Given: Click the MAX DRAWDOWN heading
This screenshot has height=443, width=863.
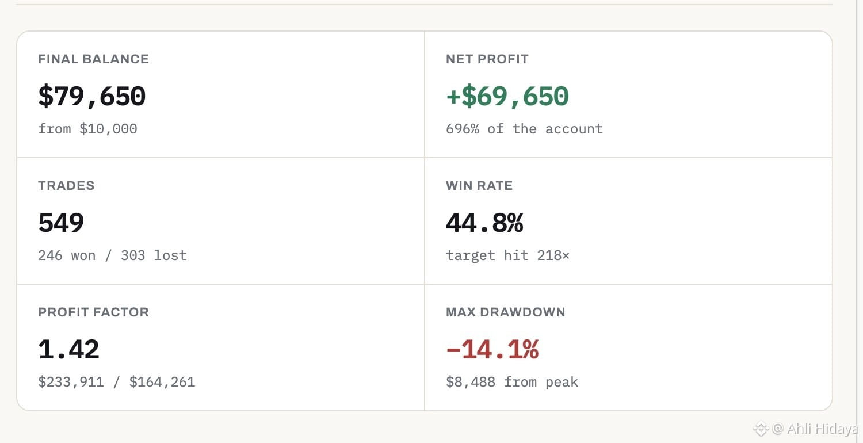Looking at the screenshot, I should [505, 312].
